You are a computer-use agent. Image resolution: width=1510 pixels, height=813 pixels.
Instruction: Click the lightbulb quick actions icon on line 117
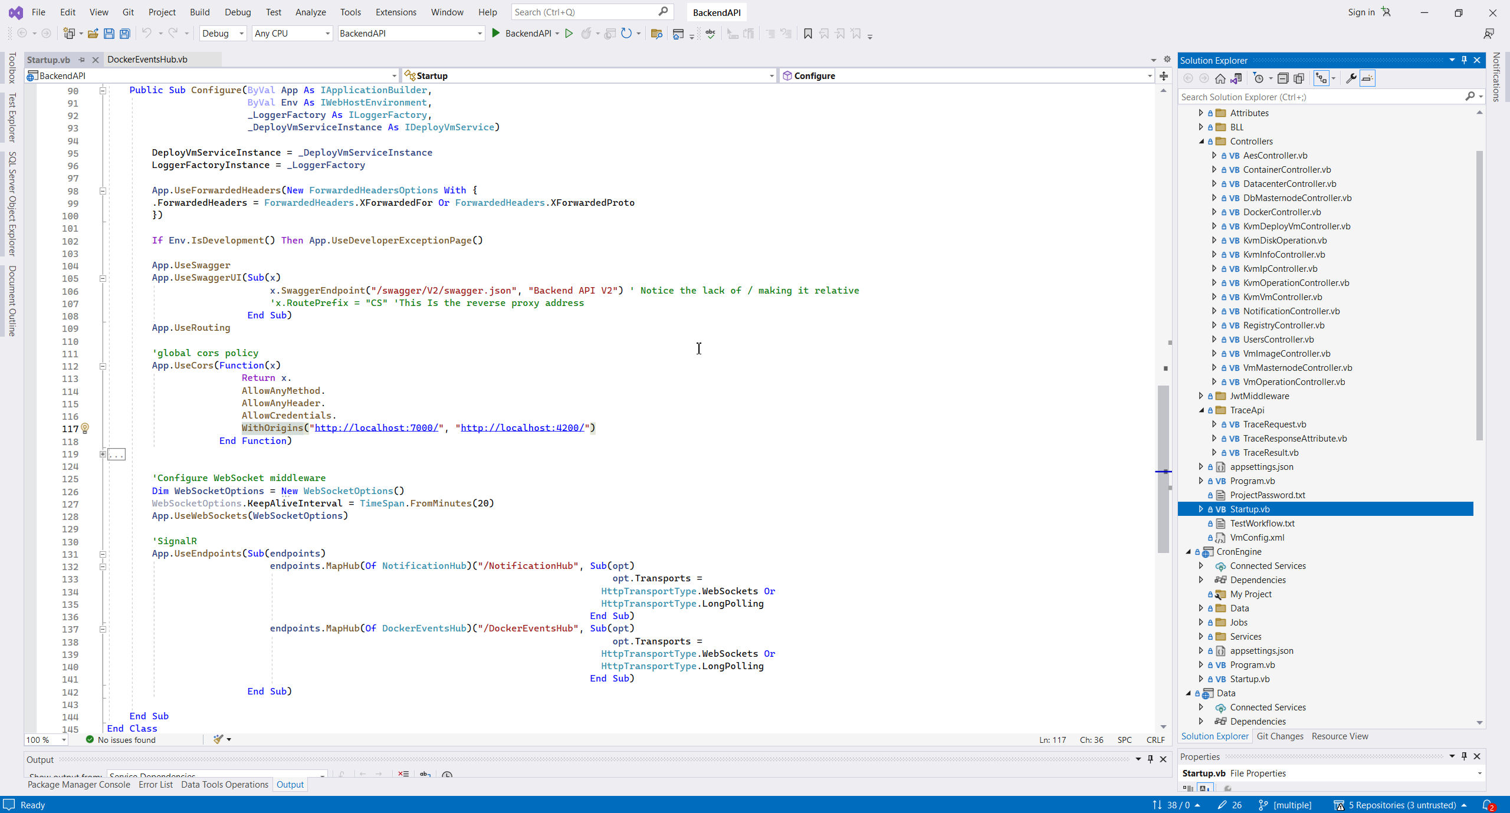tap(85, 429)
